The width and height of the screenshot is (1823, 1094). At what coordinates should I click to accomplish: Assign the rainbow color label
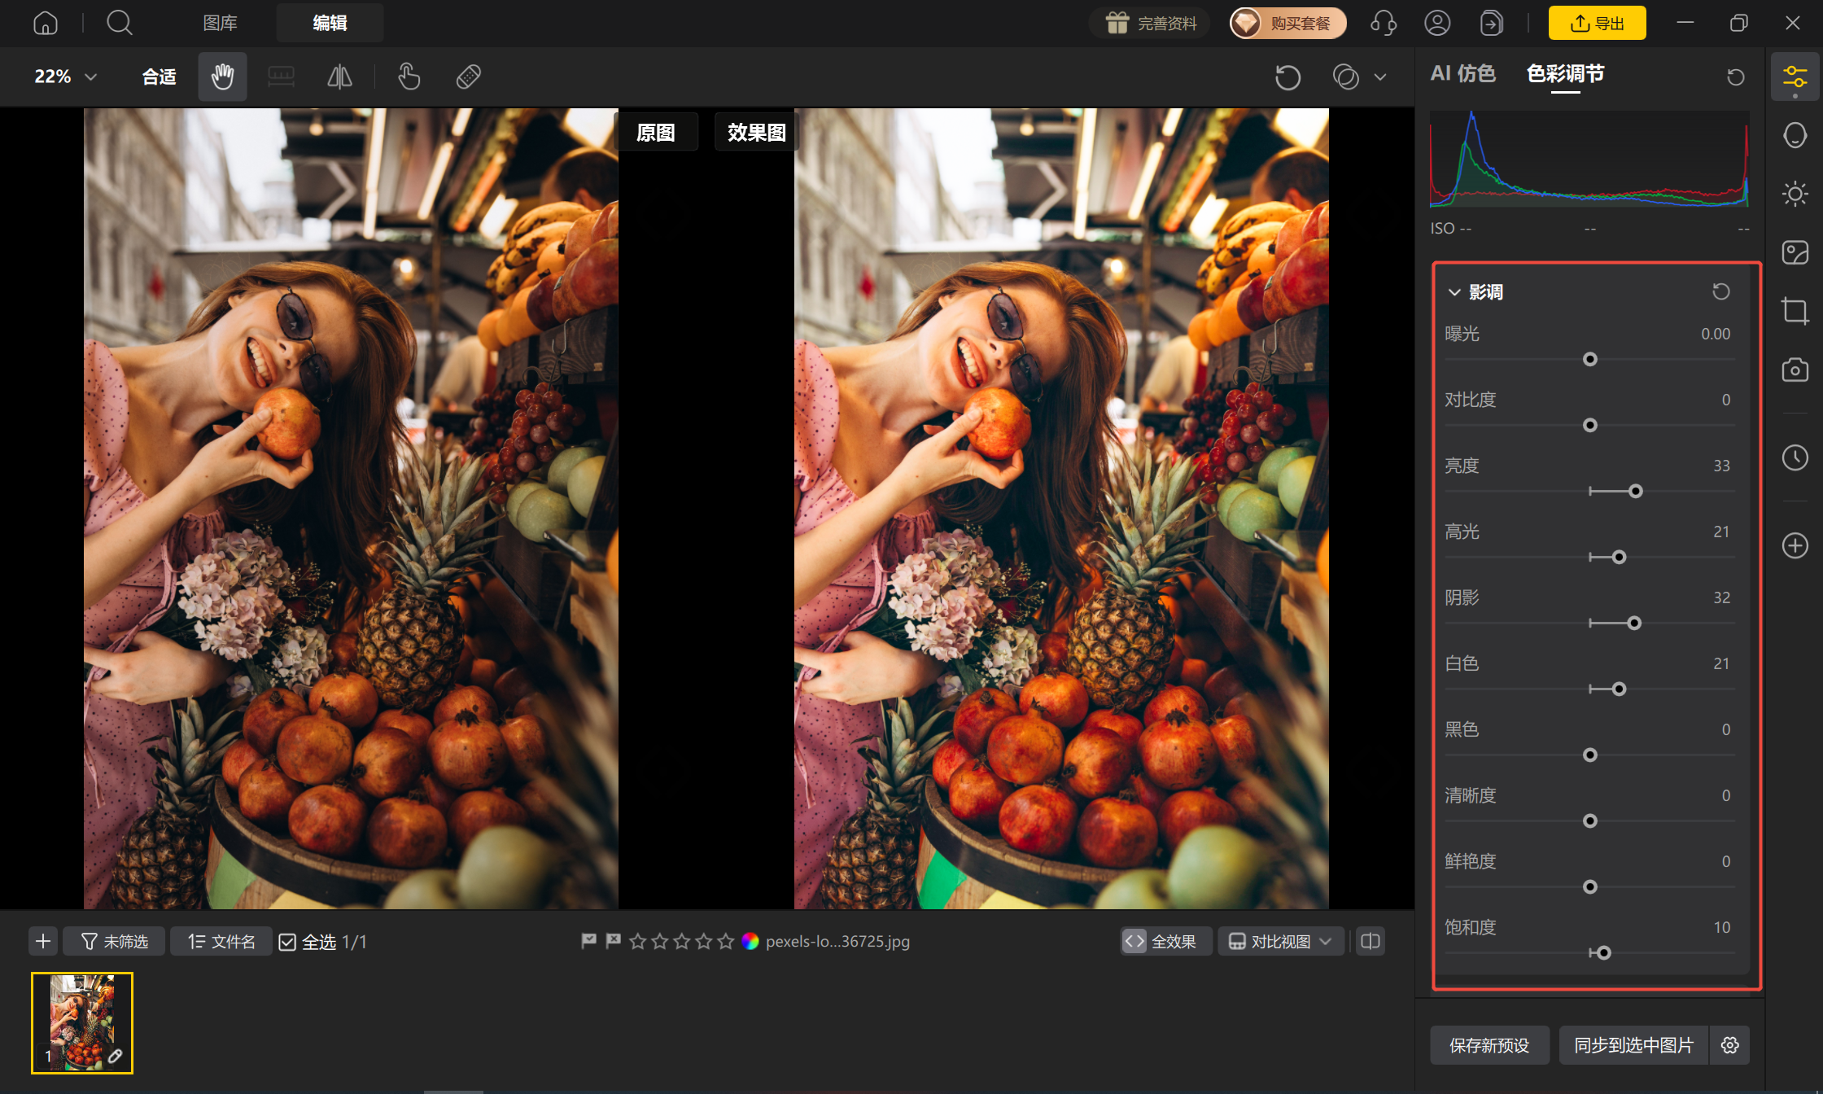point(750,942)
